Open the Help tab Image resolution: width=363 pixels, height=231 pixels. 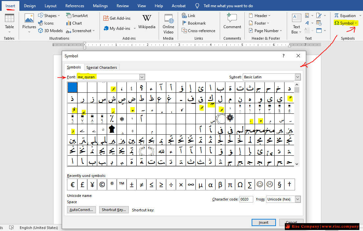[x=159, y=6]
